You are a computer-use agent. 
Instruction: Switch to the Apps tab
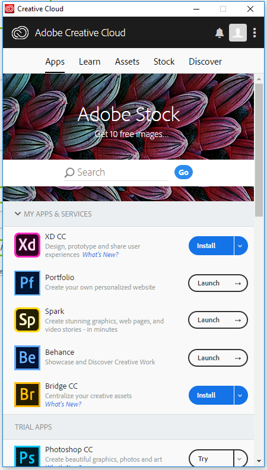55,62
